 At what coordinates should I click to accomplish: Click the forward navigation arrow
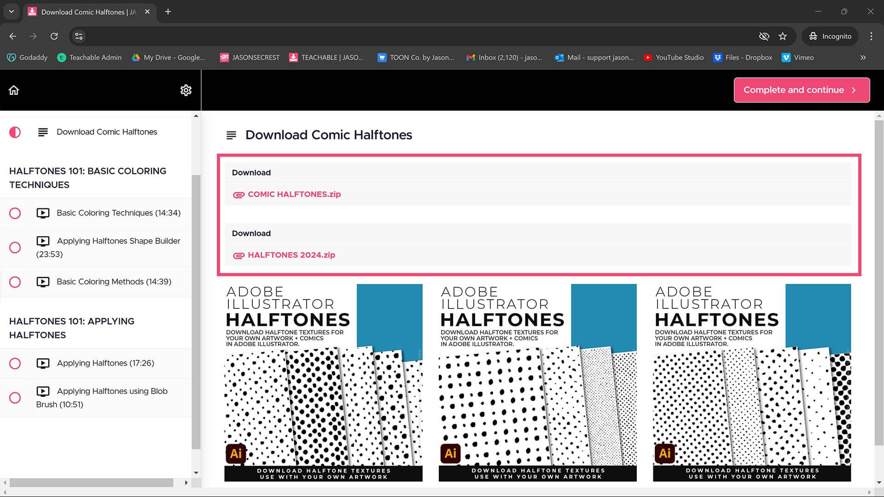pos(33,36)
